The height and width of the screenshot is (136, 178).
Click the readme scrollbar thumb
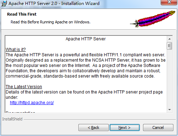(170, 46)
